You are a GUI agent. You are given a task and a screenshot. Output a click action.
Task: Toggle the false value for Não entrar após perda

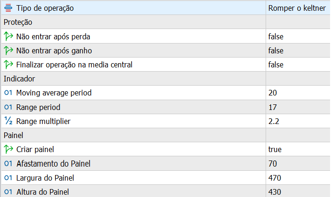click(276, 36)
